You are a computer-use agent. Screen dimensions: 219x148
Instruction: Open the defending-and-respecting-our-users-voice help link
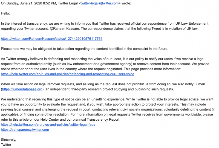(x=68, y=74)
